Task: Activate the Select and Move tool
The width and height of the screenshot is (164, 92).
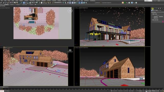Action: pos(24,3)
